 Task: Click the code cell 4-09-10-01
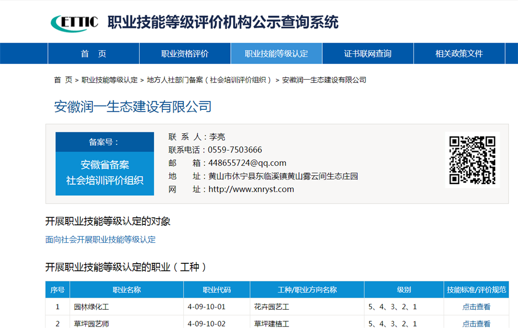217,307
